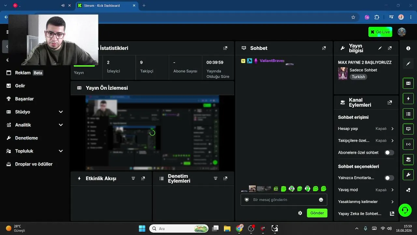Click the stream preview video thumbnail
The image size is (417, 235).
point(152,133)
